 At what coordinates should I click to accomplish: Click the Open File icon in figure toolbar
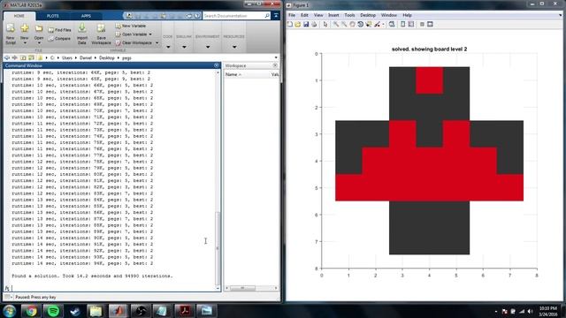tap(298, 24)
